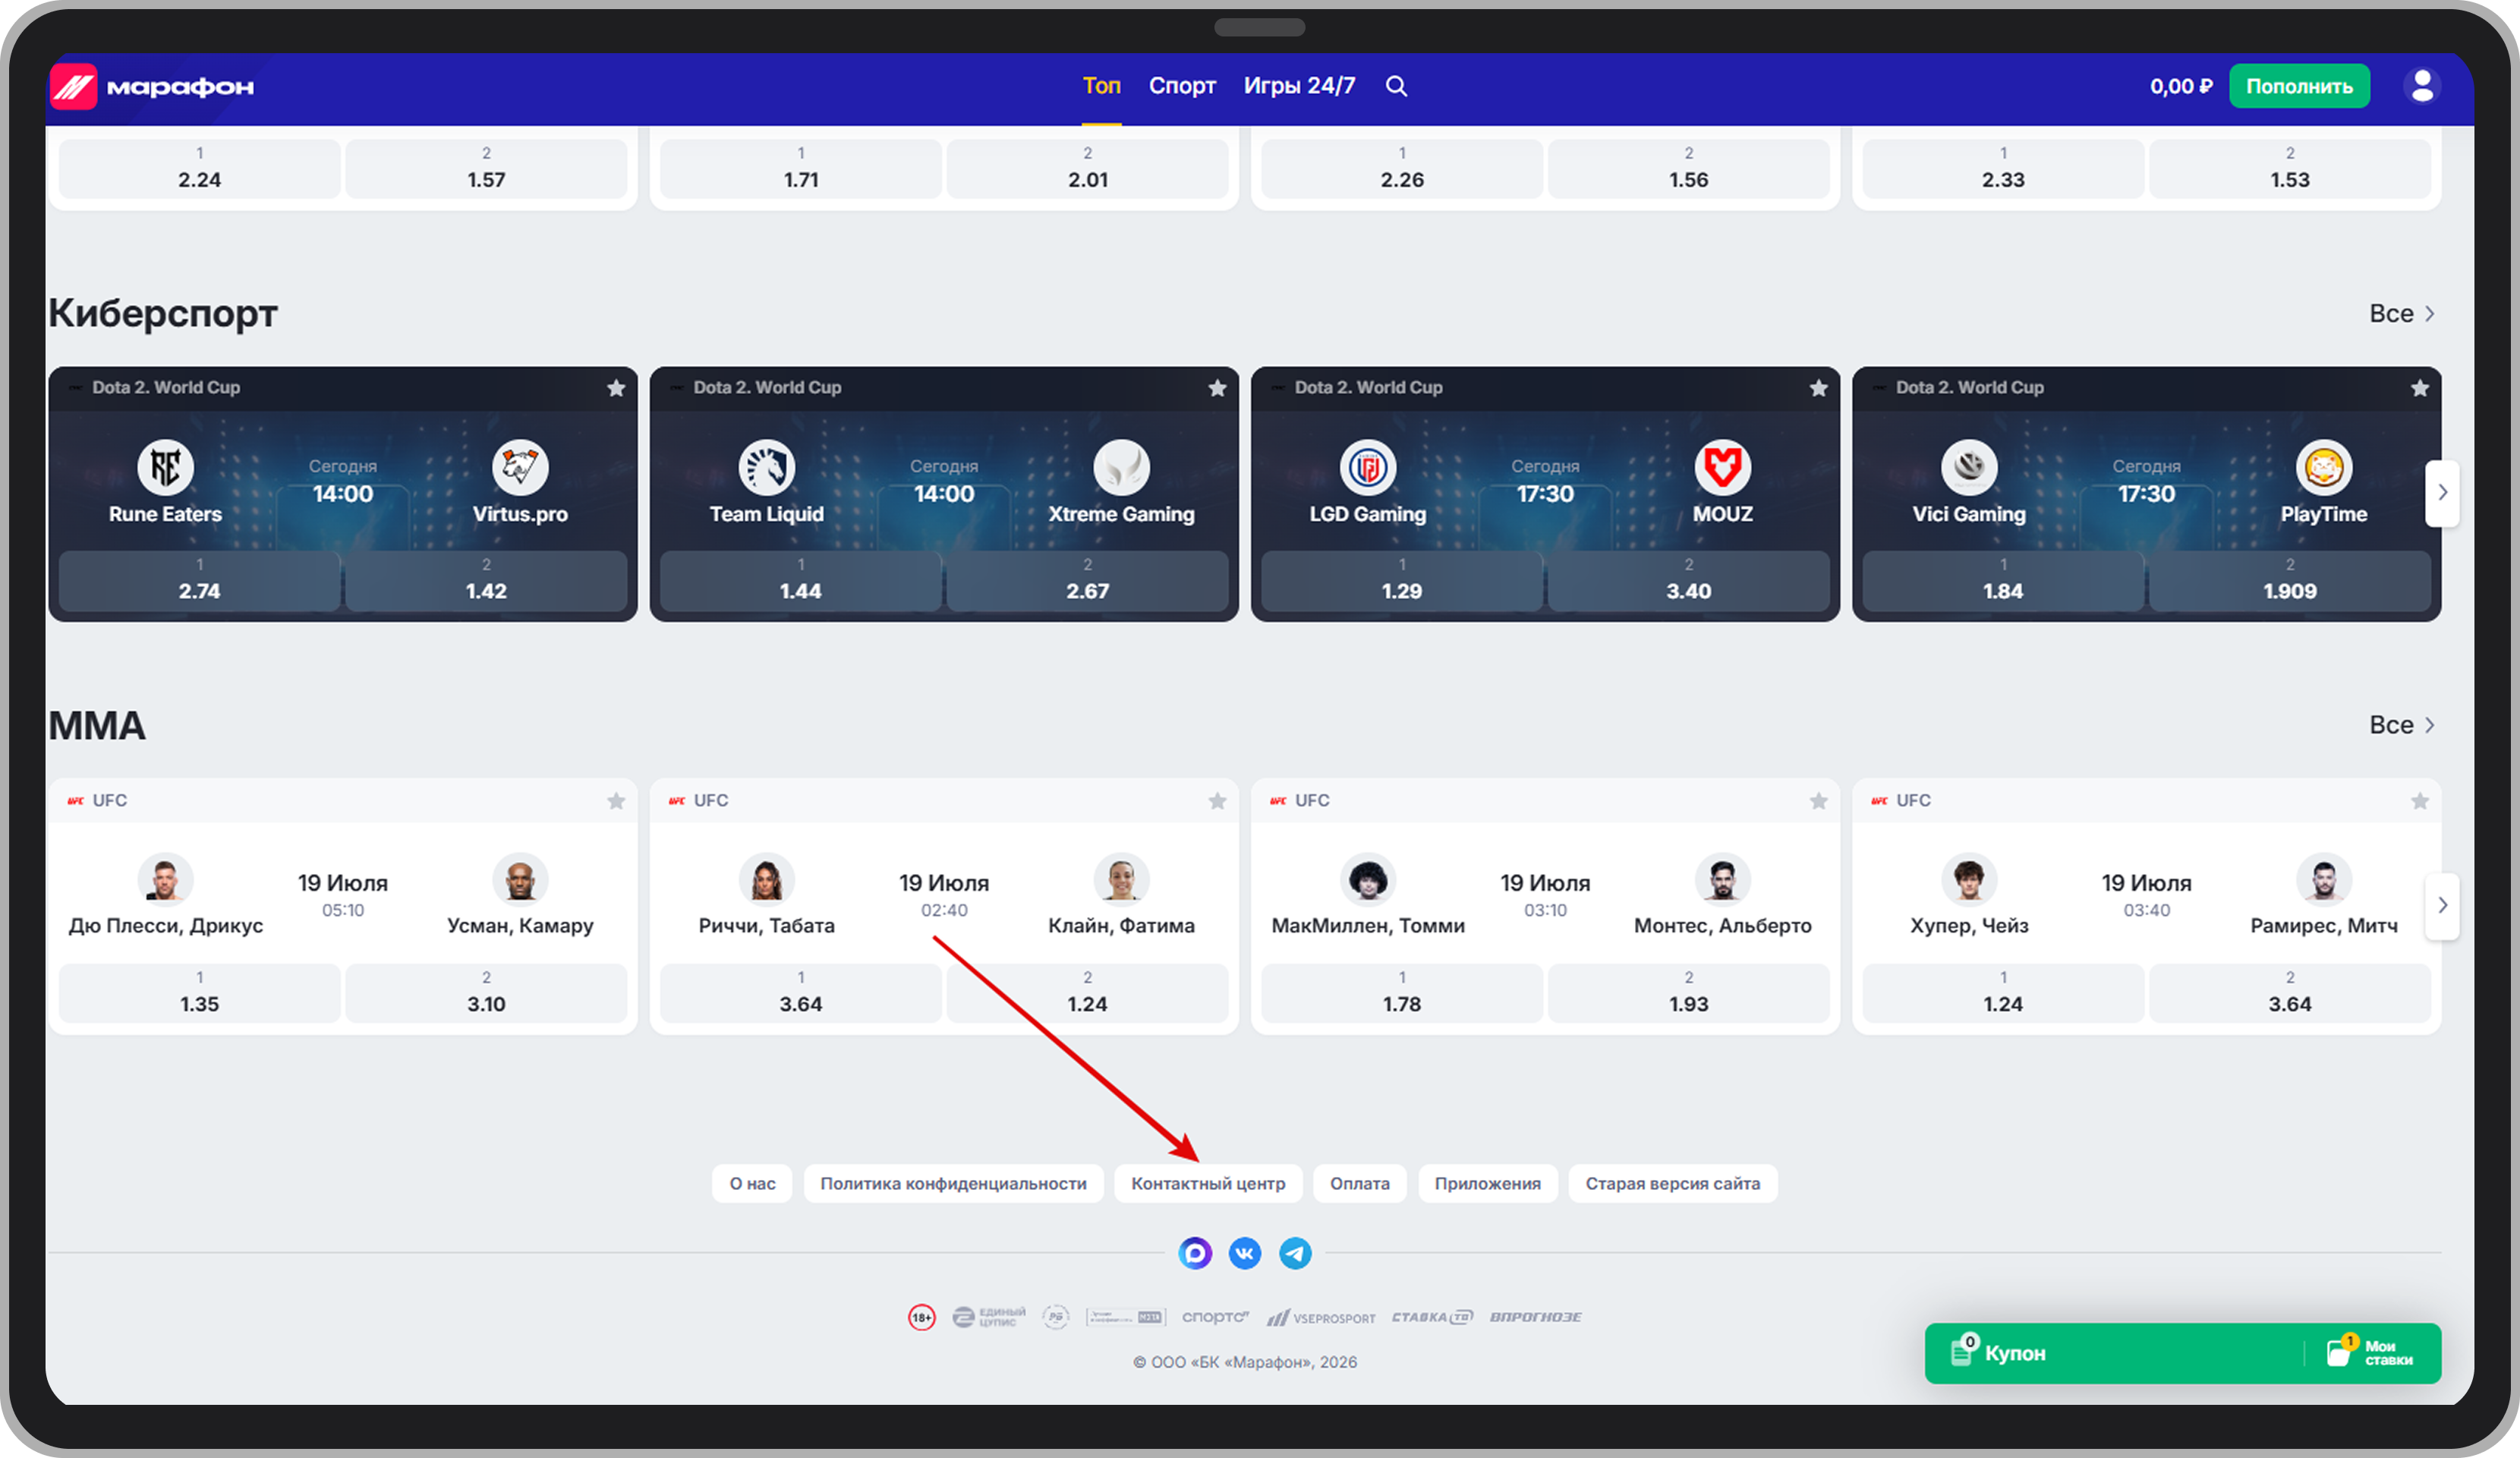Click the LGD Gaming logo
This screenshot has width=2520, height=1458.
tap(1368, 467)
